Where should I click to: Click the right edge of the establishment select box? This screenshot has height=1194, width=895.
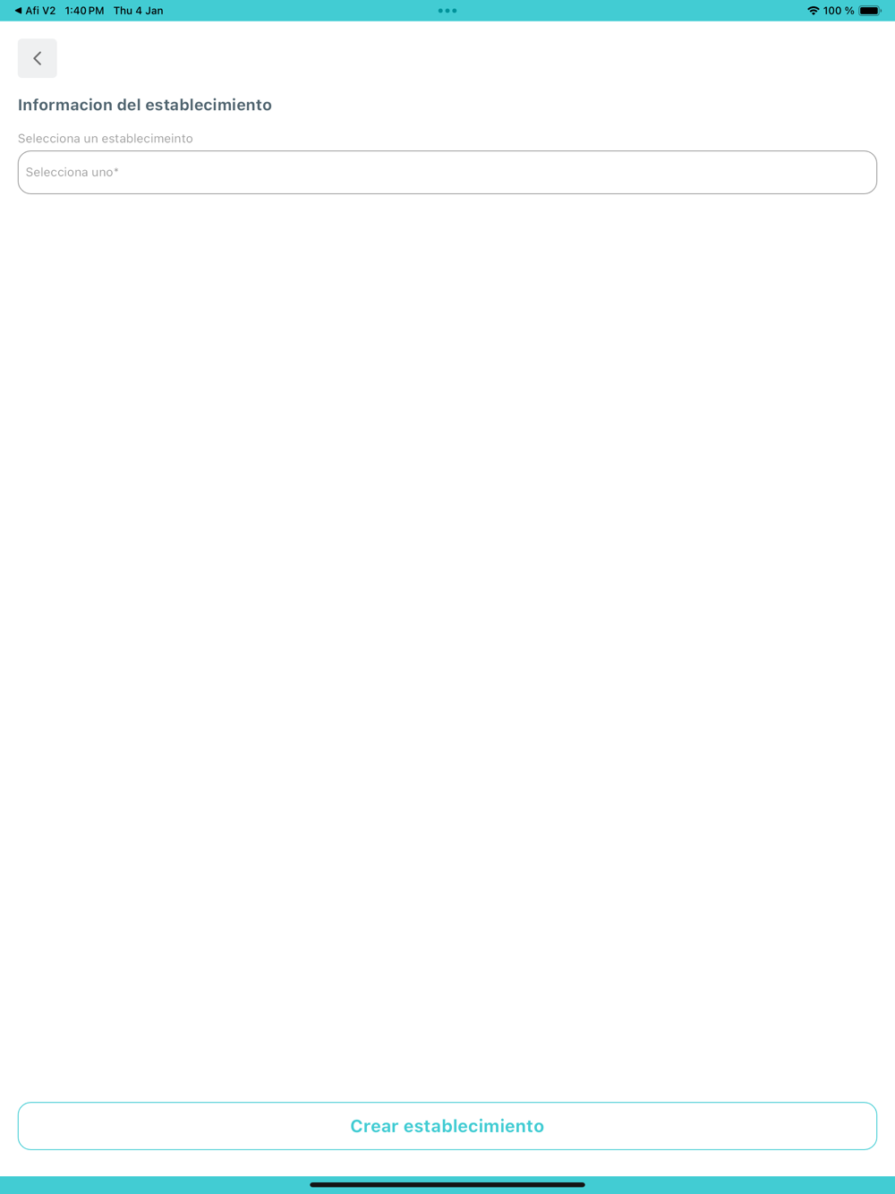[x=868, y=172]
